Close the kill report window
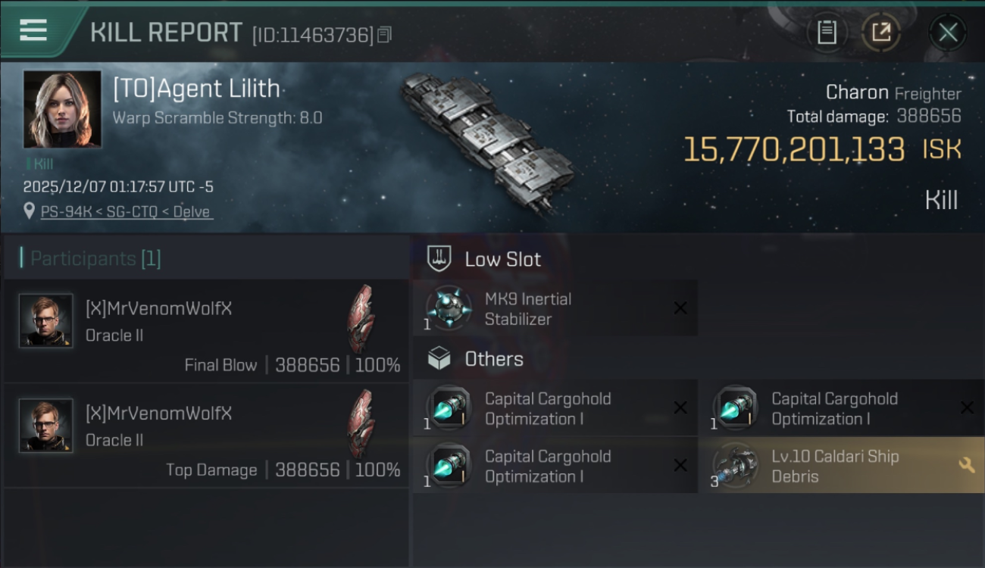Viewport: 985px width, 568px height. click(947, 33)
